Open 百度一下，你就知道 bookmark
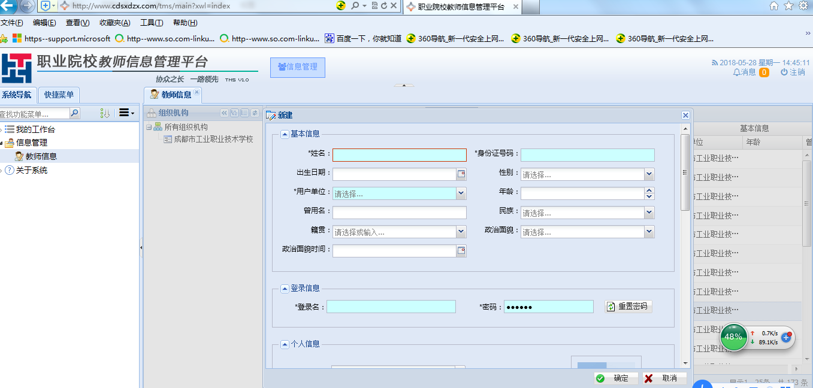The width and height of the screenshot is (813, 388). [x=363, y=38]
